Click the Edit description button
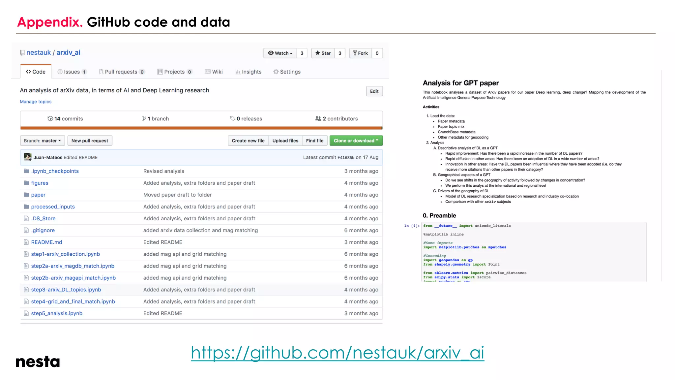 374,91
